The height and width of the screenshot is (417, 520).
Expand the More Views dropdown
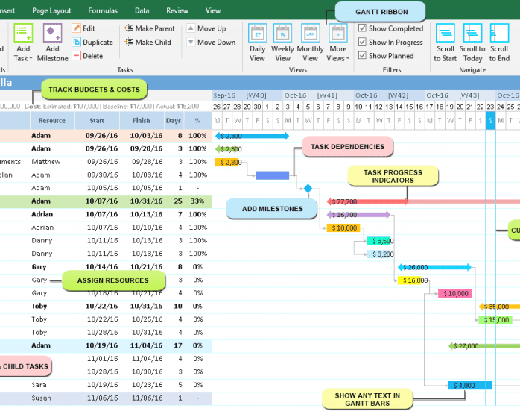[337, 58]
